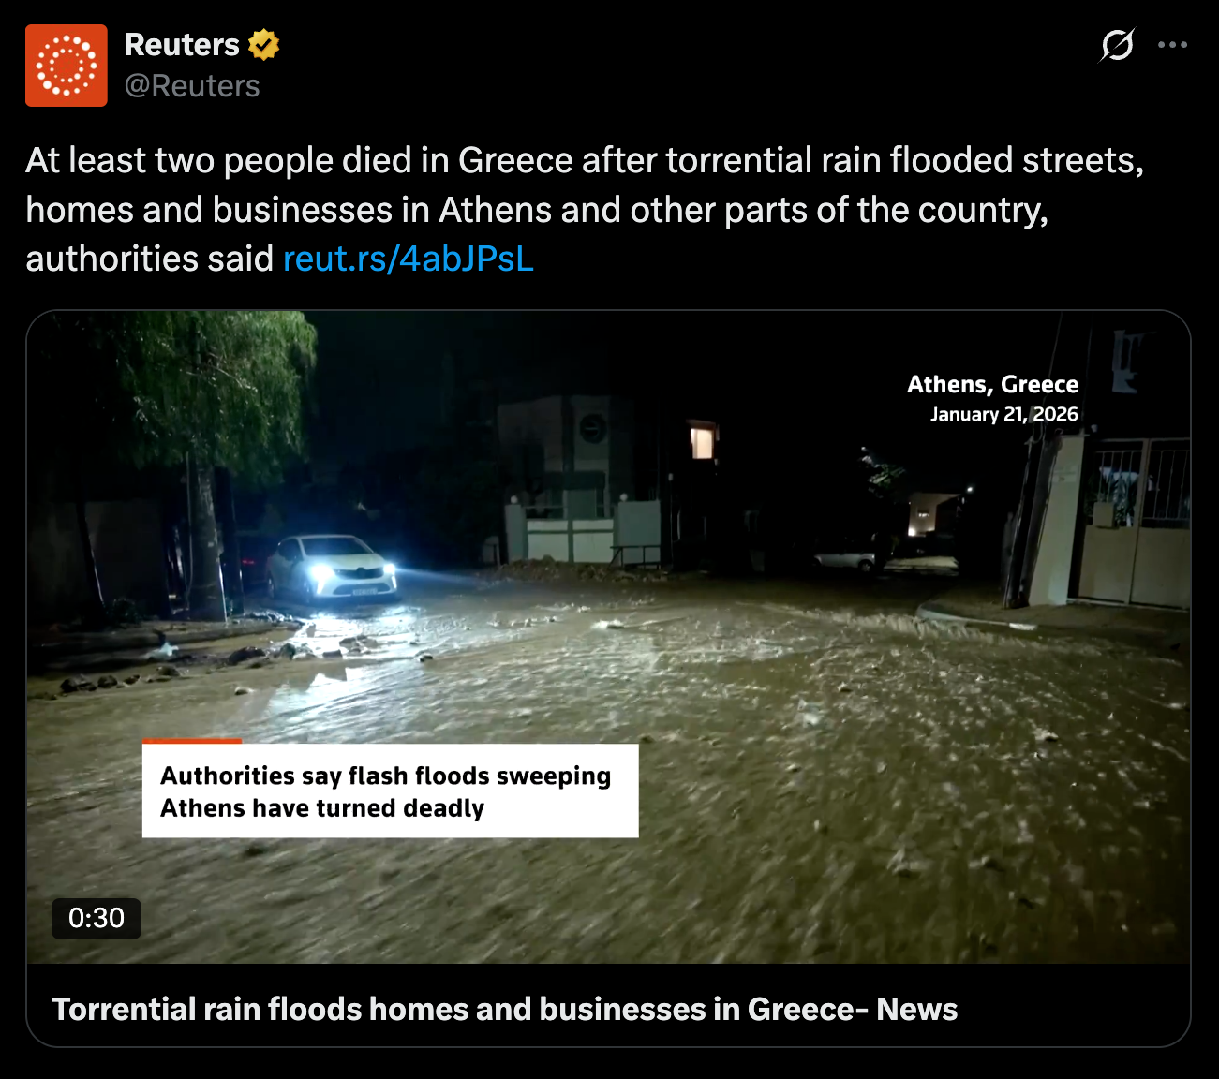
Task: Click the tweet text about Greece floods
Action: (x=585, y=210)
